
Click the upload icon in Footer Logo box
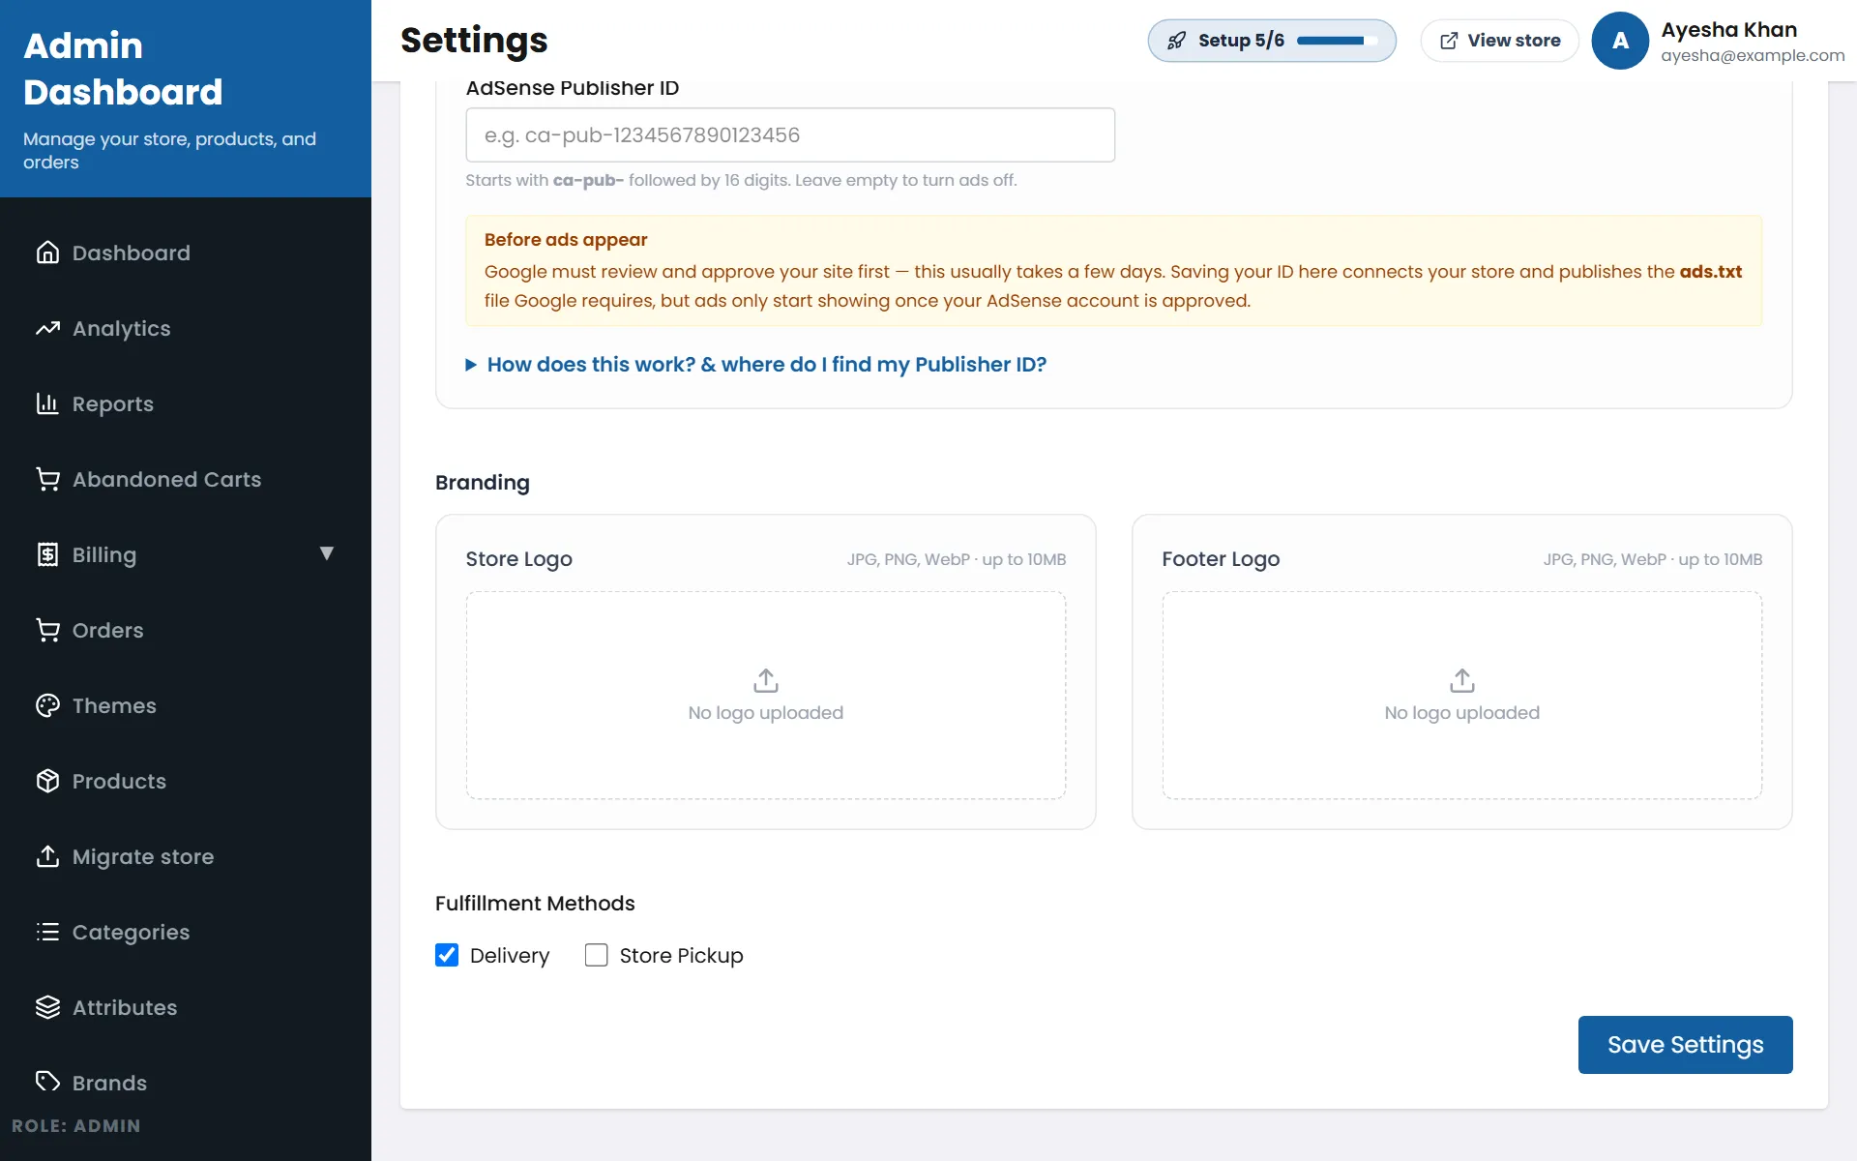(x=1462, y=681)
